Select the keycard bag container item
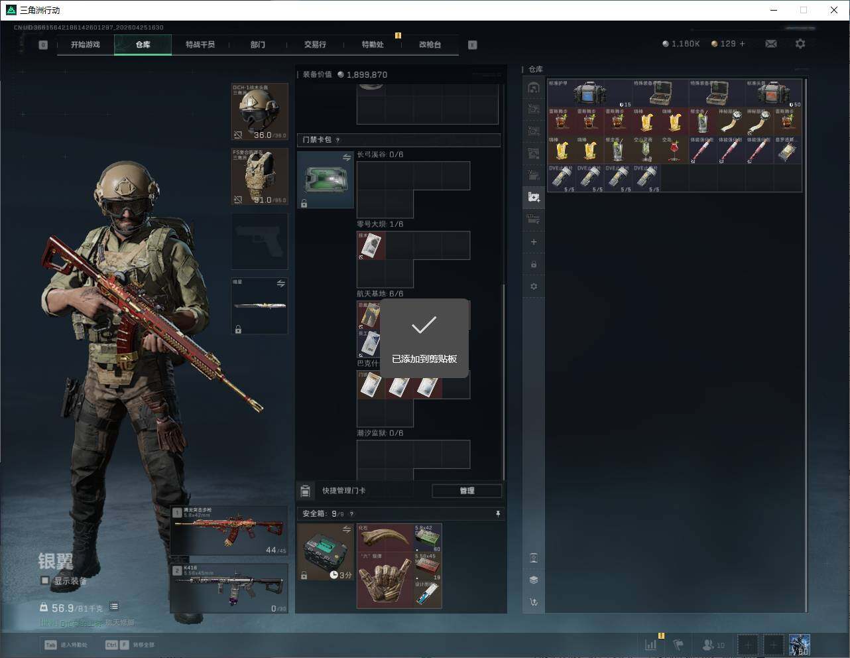 click(x=326, y=180)
